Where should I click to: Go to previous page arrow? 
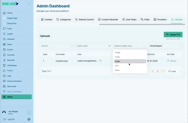pyautogui.click(x=152, y=71)
